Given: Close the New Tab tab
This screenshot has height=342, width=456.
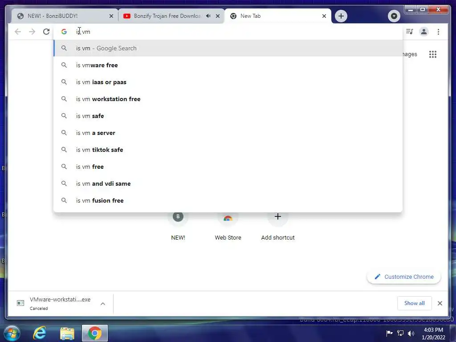Looking at the screenshot, I should click(324, 16).
